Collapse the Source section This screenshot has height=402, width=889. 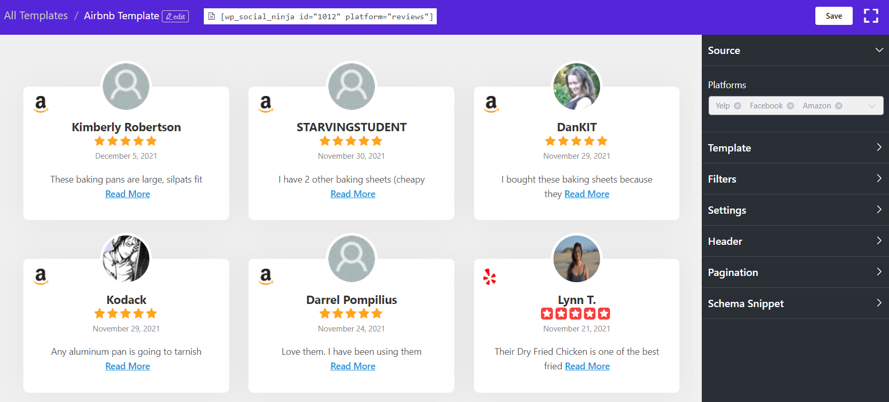point(879,50)
